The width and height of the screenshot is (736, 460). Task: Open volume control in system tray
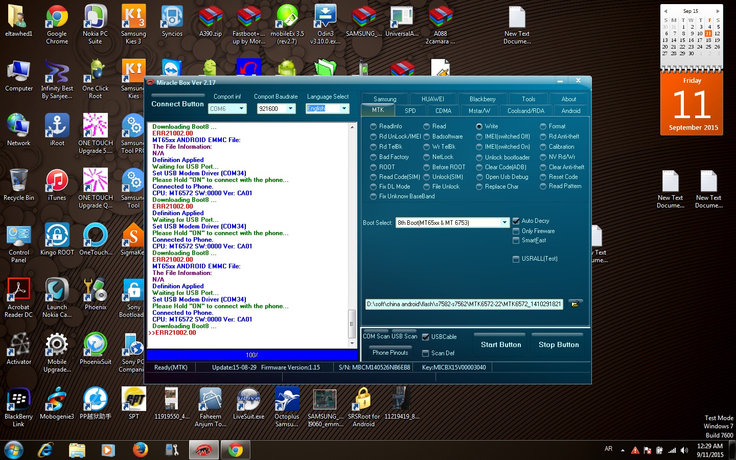pyautogui.click(x=684, y=450)
